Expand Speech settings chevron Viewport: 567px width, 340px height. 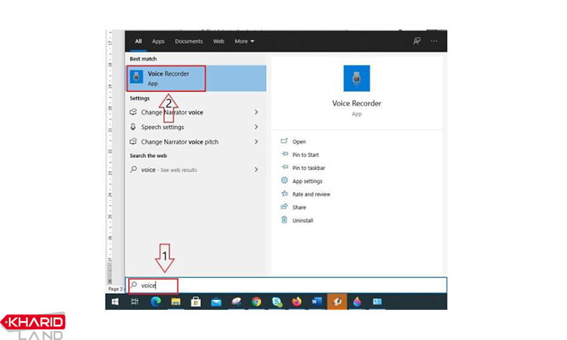click(x=256, y=127)
